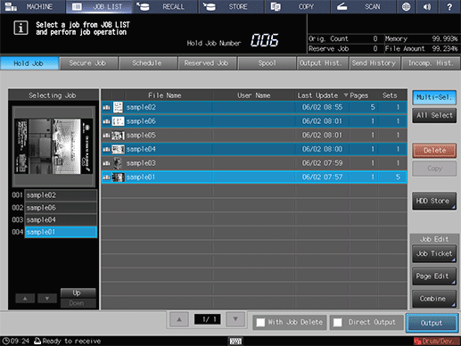Select the Hold Job tab
This screenshot has width=461, height=346.
tap(29, 63)
